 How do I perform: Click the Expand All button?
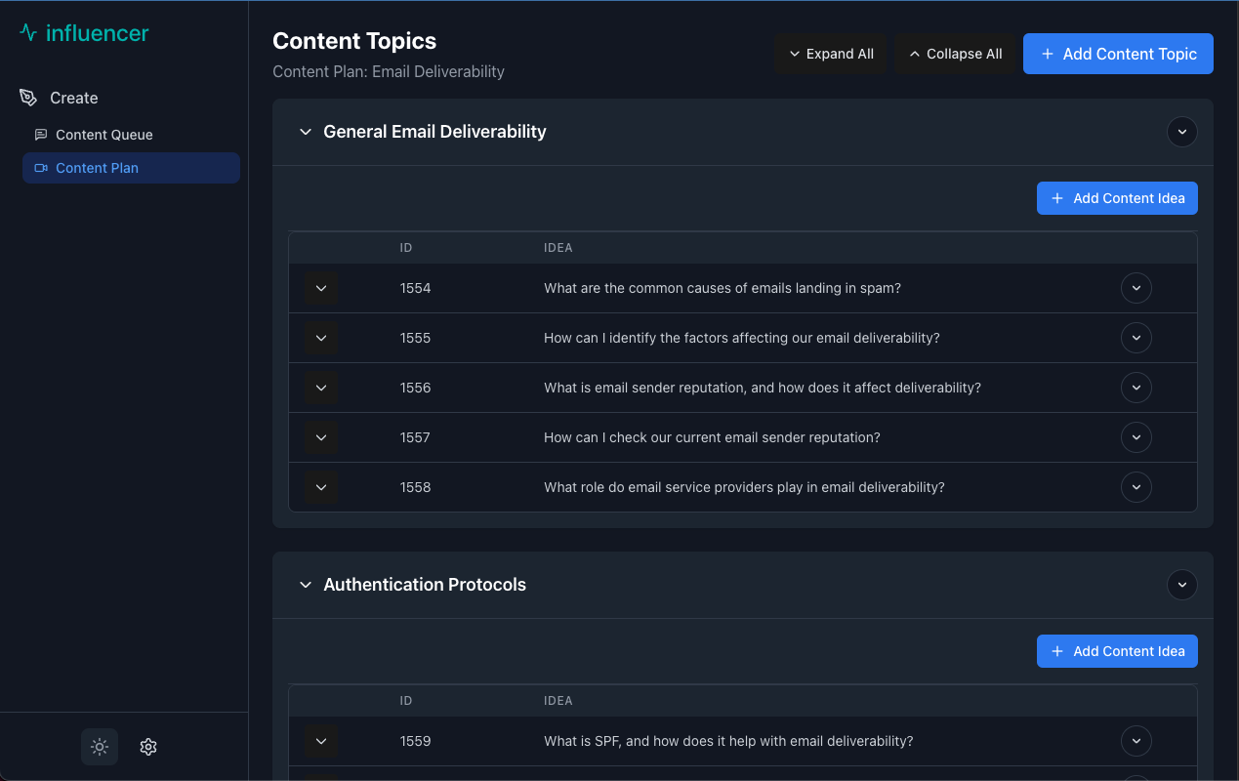tap(831, 54)
